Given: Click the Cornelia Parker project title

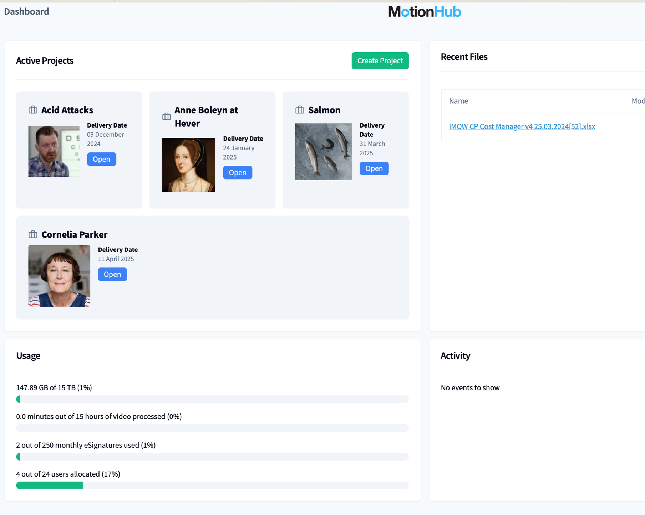Looking at the screenshot, I should 74,234.
